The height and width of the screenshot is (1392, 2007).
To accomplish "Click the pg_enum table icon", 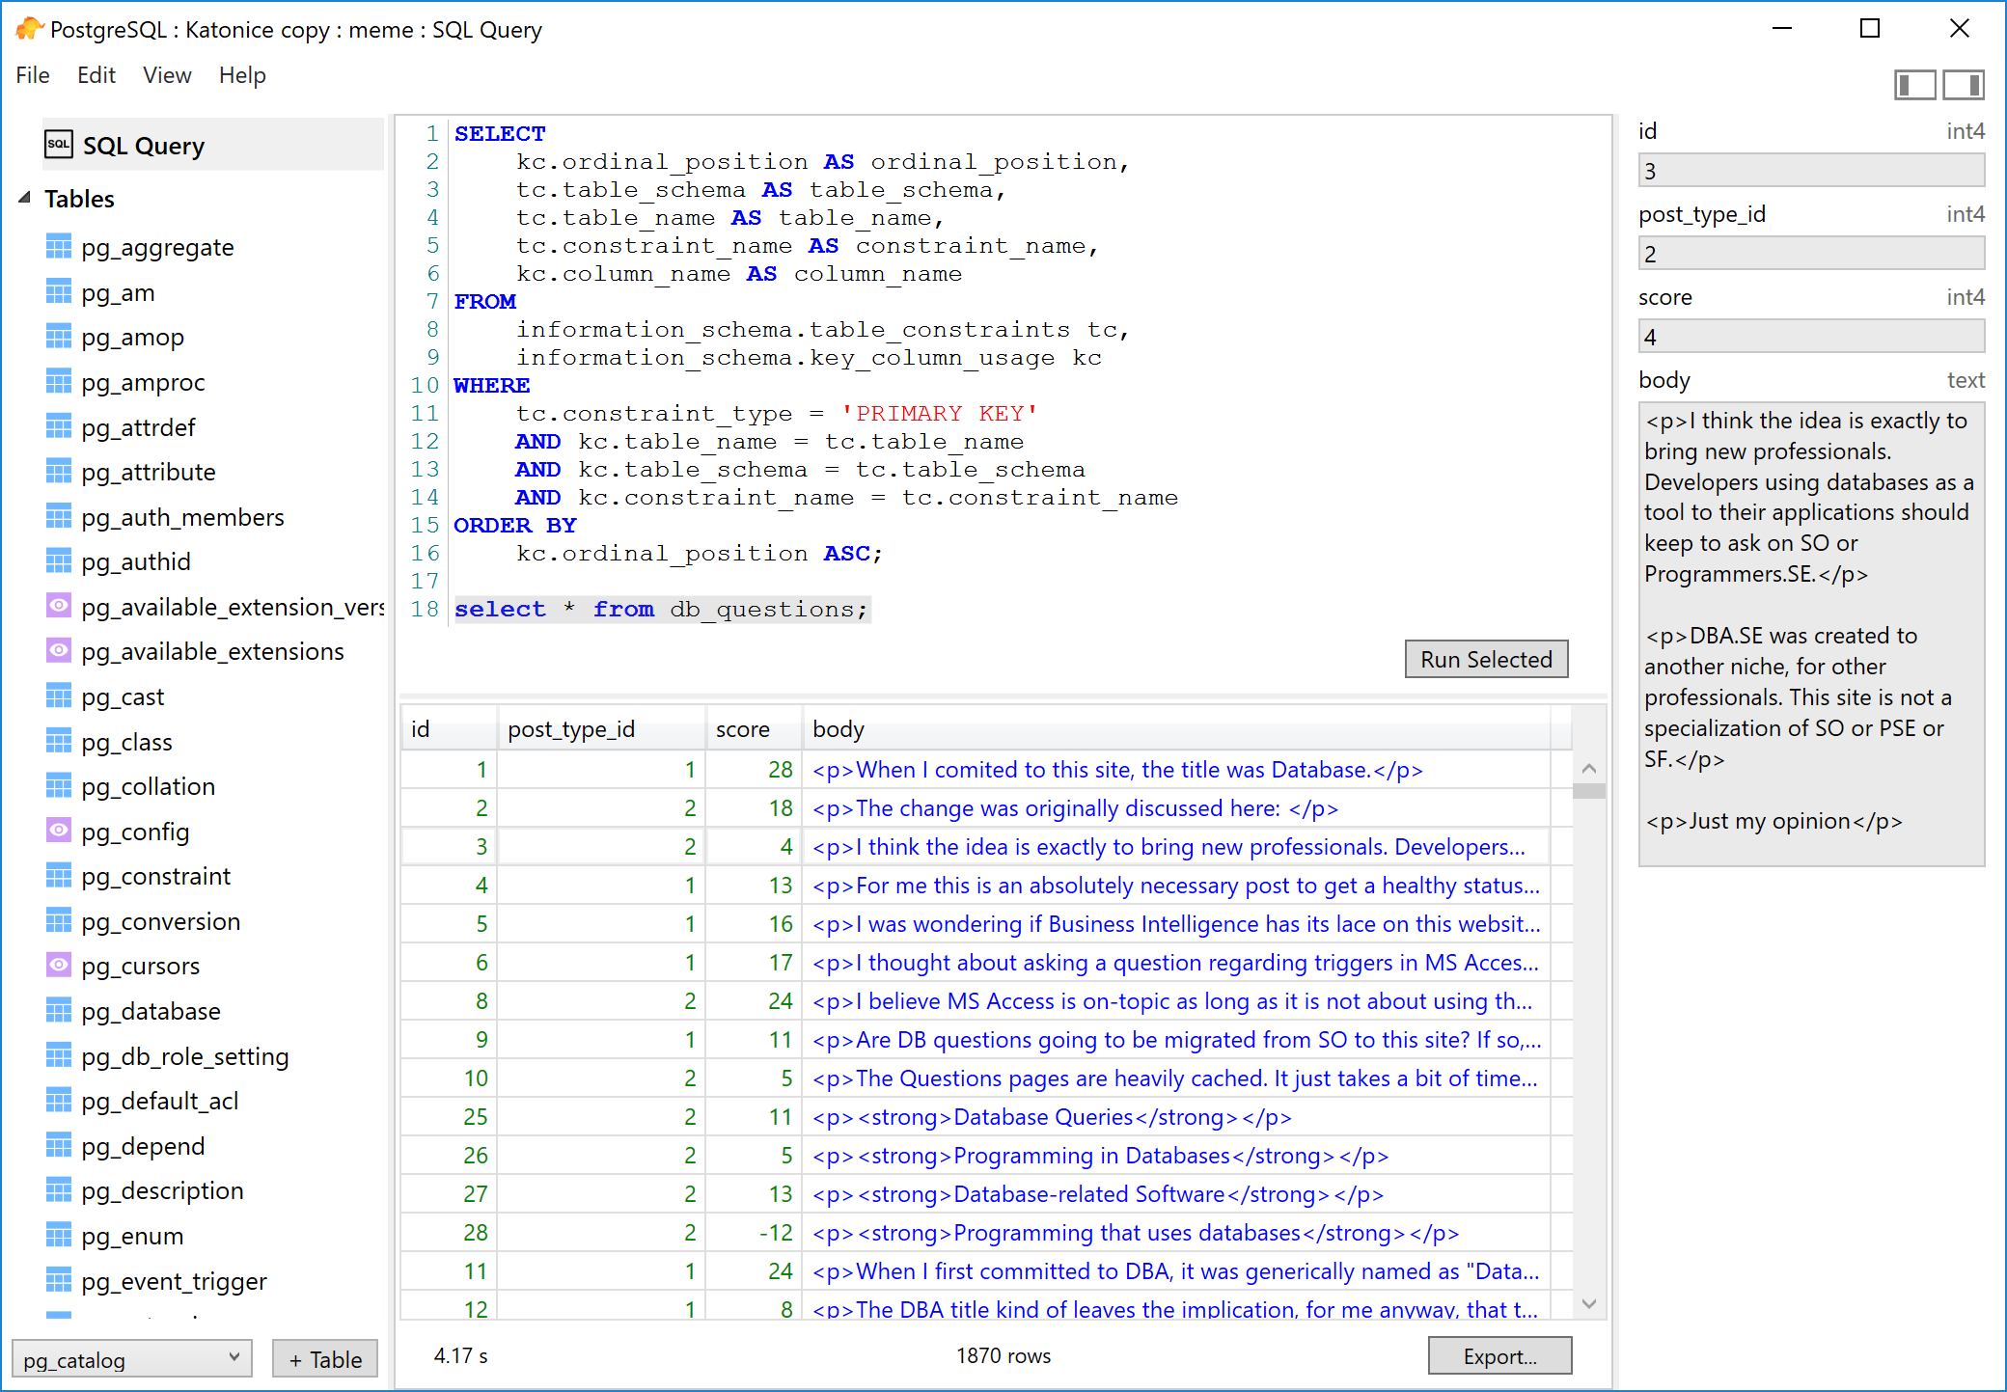I will click(x=59, y=1235).
